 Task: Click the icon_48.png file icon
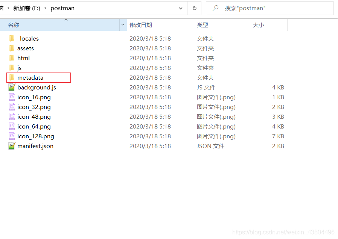point(12,117)
